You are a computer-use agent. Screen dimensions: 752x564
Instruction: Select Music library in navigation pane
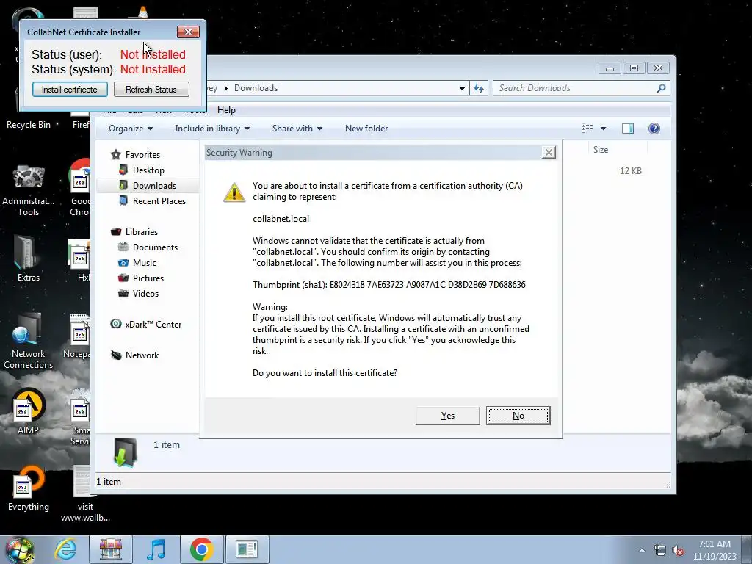(145, 263)
